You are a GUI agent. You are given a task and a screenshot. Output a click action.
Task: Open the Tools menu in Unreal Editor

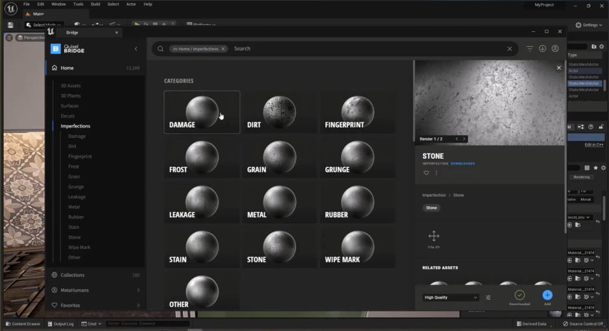click(x=79, y=5)
